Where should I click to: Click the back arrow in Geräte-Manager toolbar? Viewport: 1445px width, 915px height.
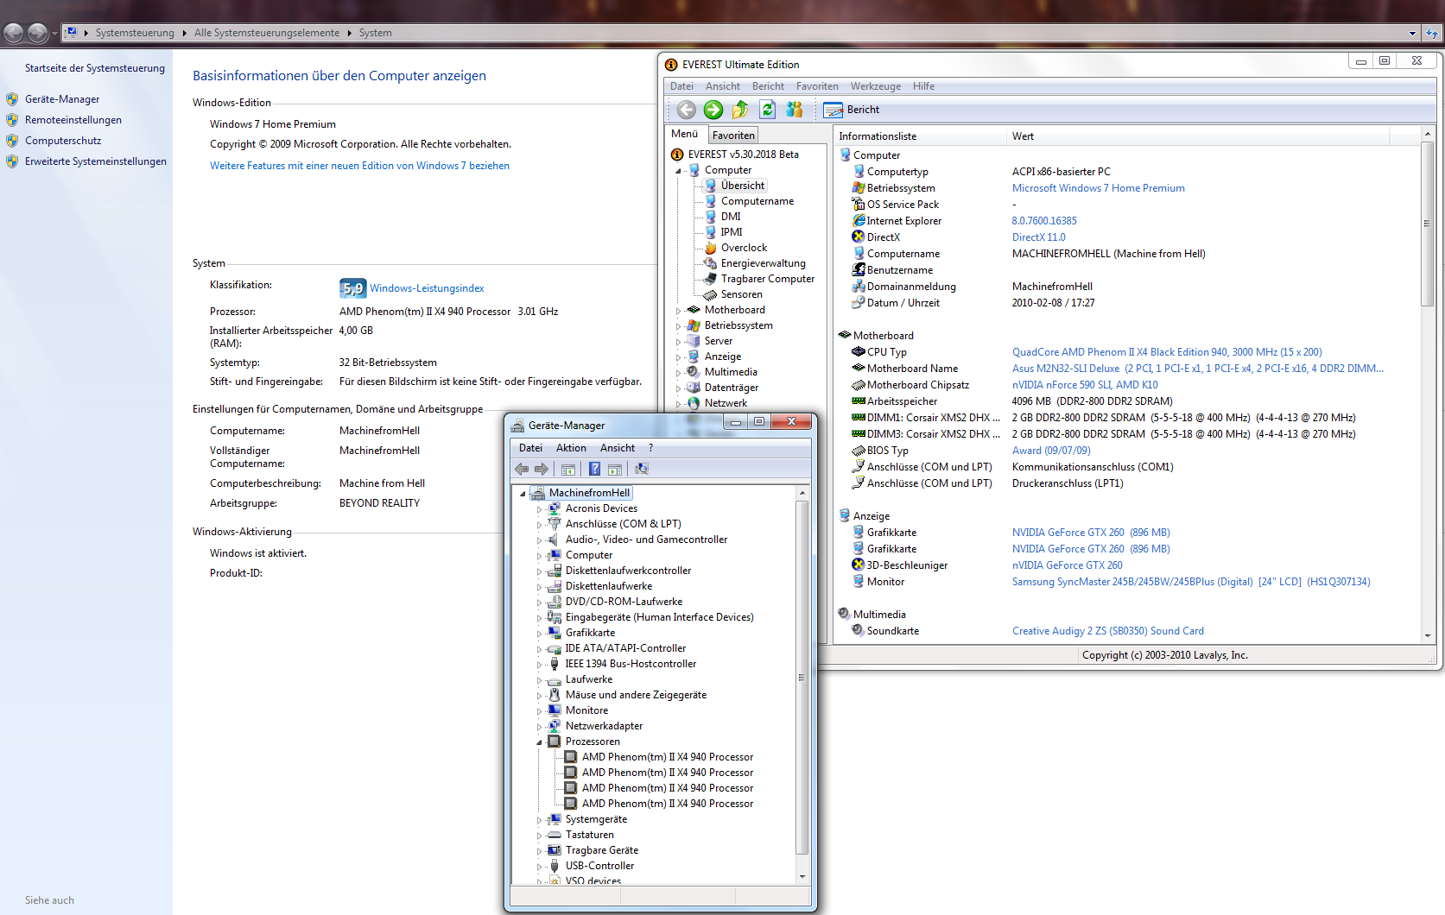coord(522,470)
